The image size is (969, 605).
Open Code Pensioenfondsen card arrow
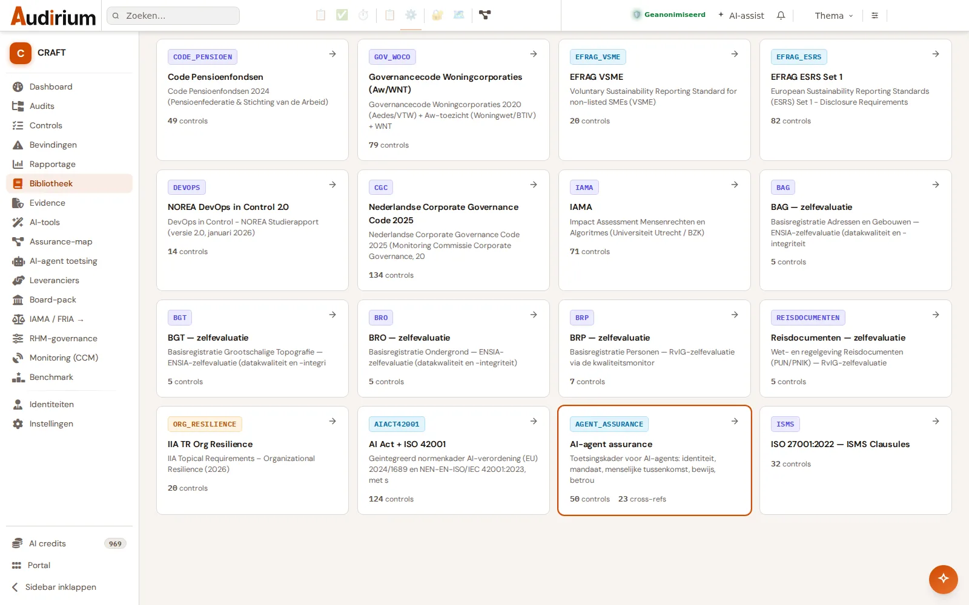(332, 54)
